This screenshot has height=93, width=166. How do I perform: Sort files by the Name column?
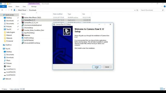[23, 14]
